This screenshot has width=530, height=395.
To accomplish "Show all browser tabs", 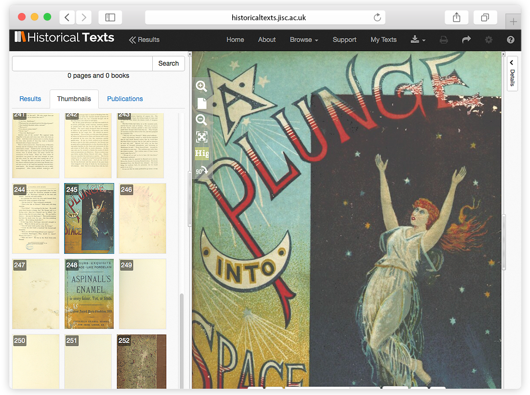I will [x=485, y=17].
